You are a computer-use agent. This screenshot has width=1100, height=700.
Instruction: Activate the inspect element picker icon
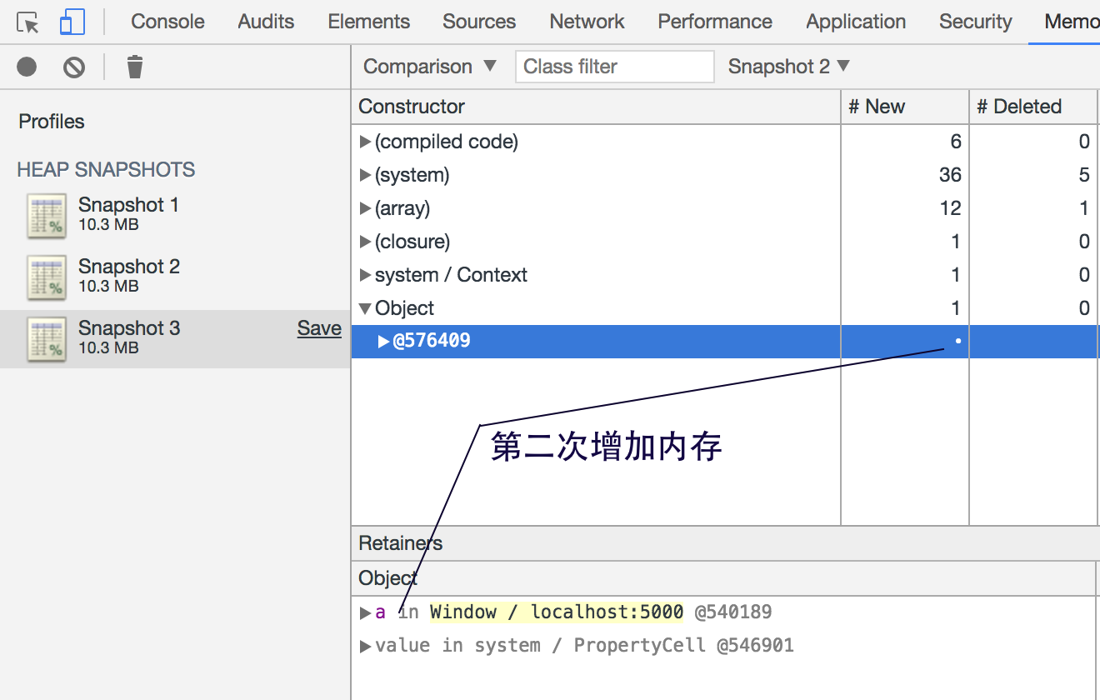[x=28, y=22]
